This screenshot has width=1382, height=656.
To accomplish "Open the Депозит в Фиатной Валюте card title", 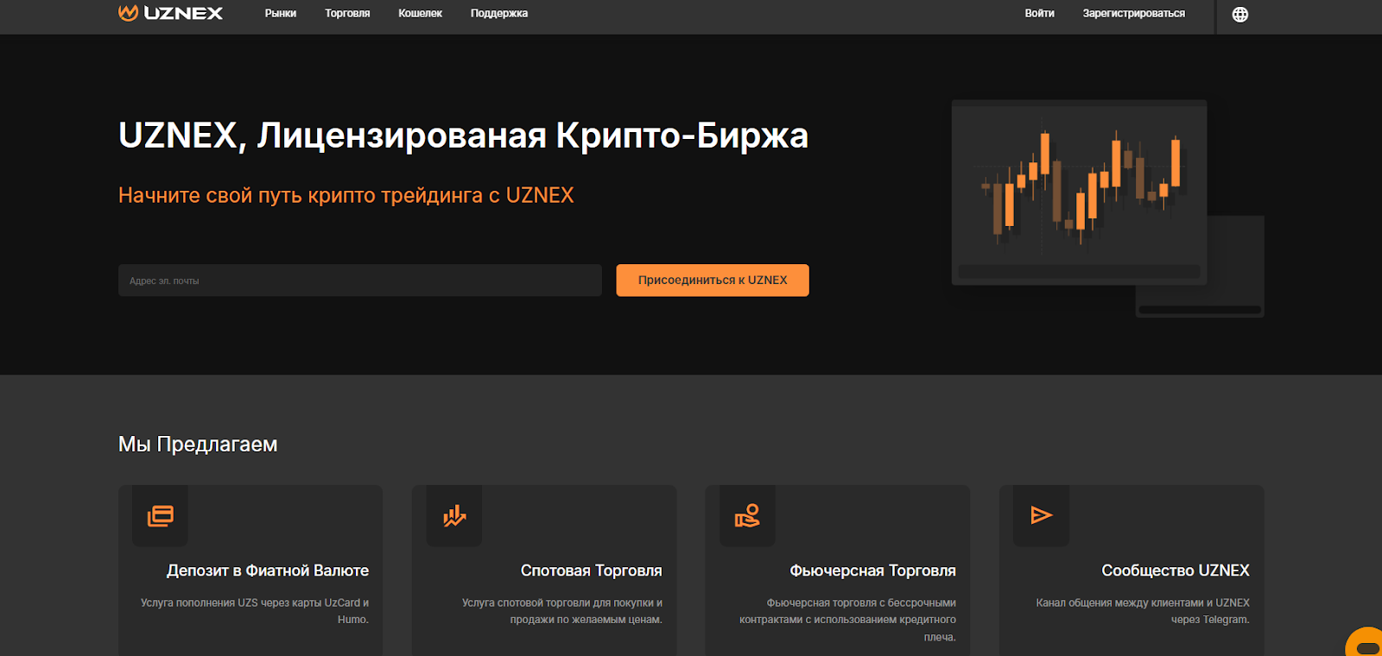I will click(268, 571).
